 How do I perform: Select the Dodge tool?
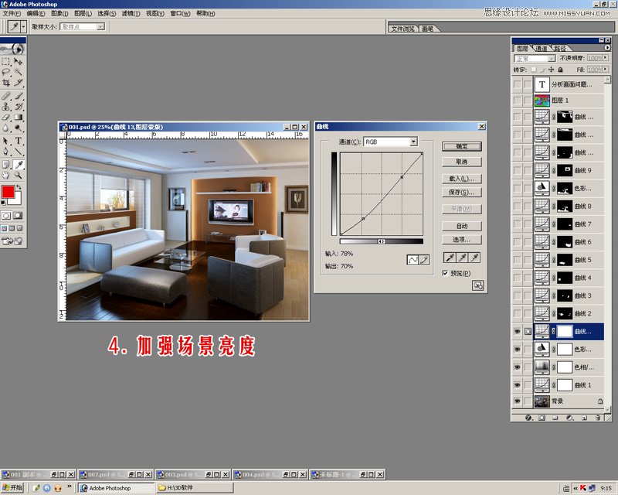18,128
